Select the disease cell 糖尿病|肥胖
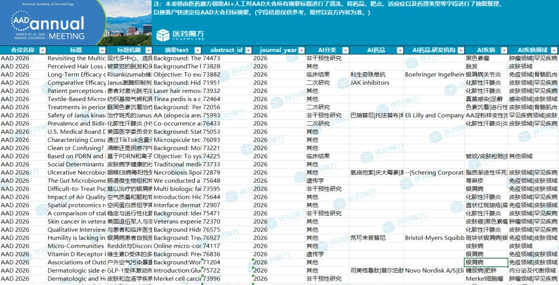The height and width of the screenshot is (285, 559). pos(486,271)
